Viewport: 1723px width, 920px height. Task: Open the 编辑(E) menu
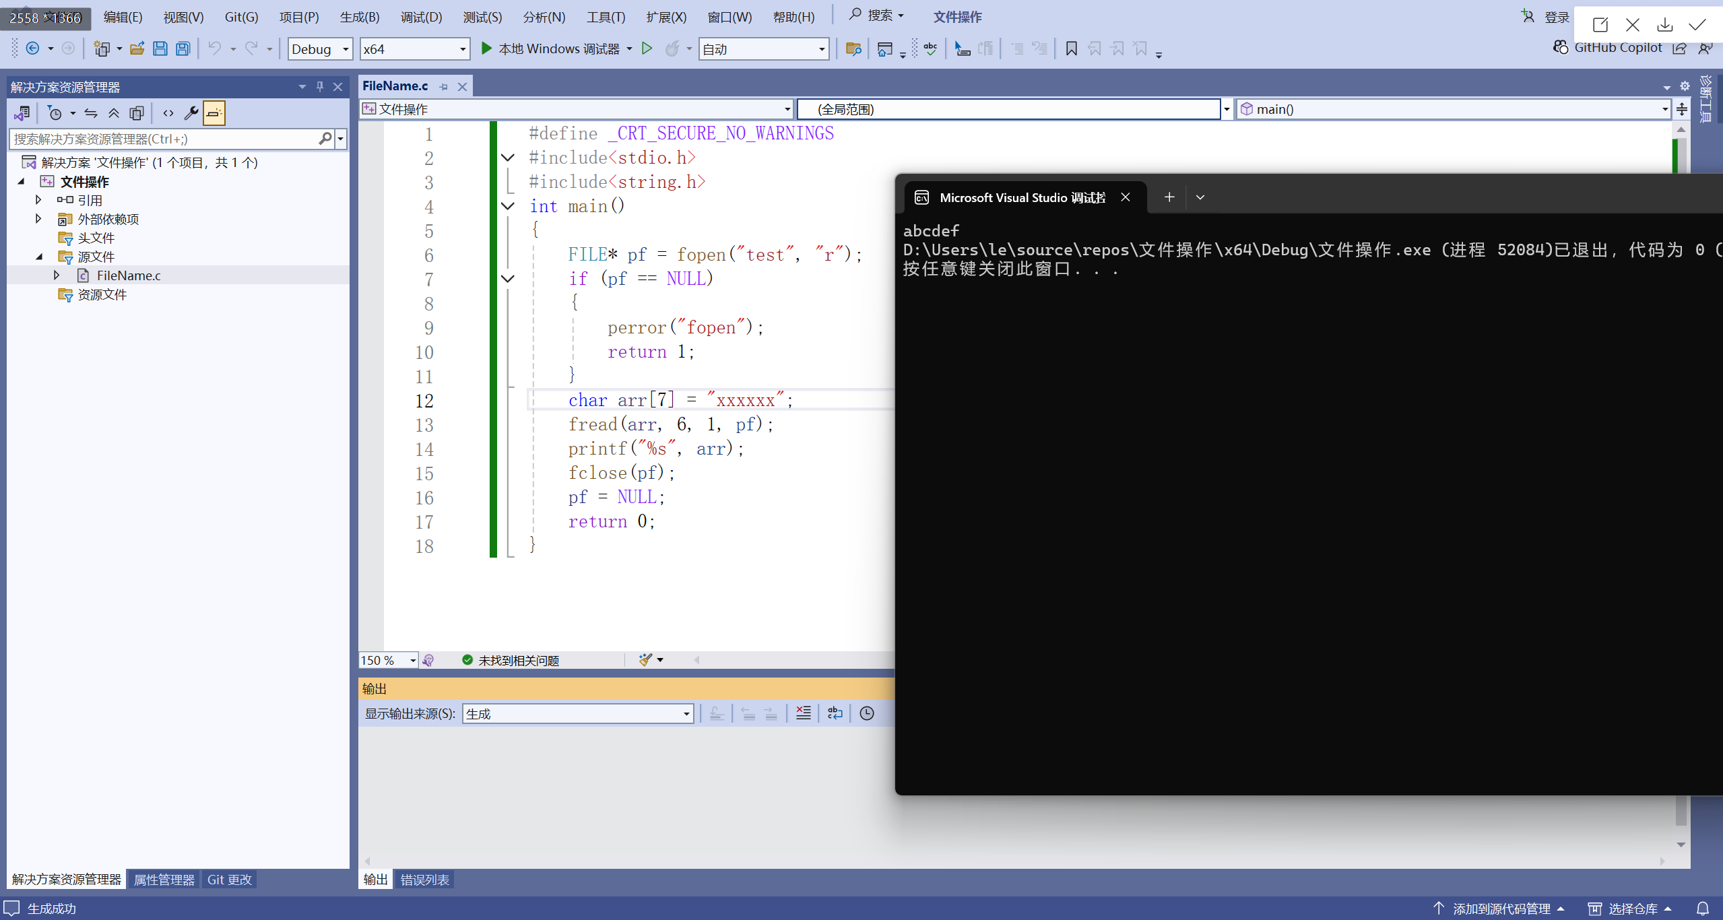click(123, 17)
